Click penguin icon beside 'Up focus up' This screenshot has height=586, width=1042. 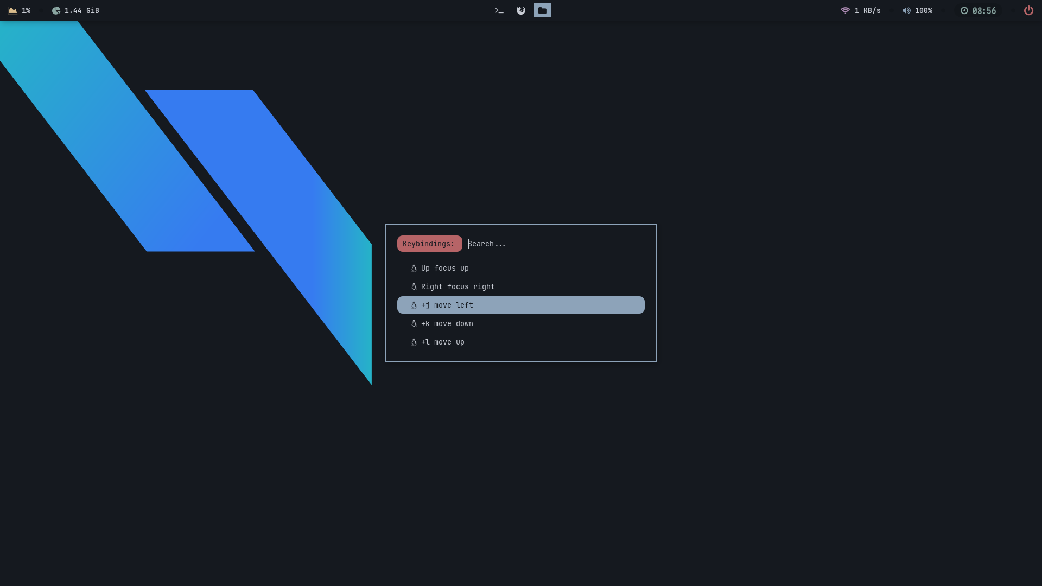(x=414, y=268)
